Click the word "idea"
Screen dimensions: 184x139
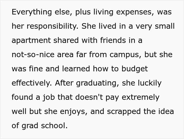pyautogui.click(x=166, y=112)
